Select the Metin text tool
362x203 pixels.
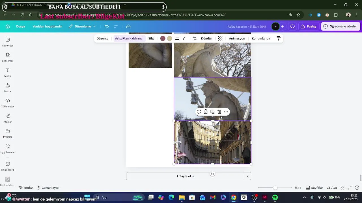[8, 73]
